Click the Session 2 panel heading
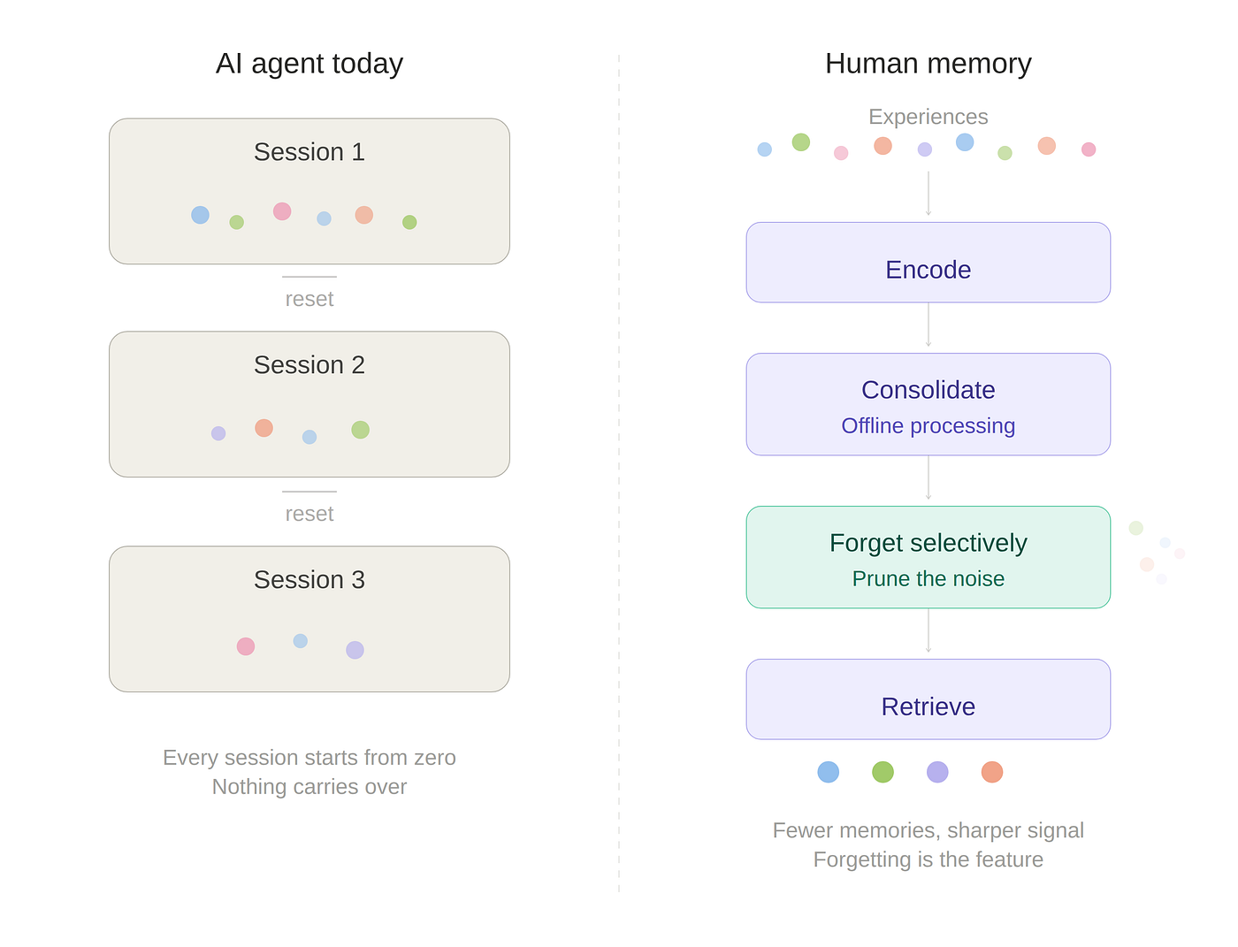This screenshot has height=947, width=1238. 309,365
